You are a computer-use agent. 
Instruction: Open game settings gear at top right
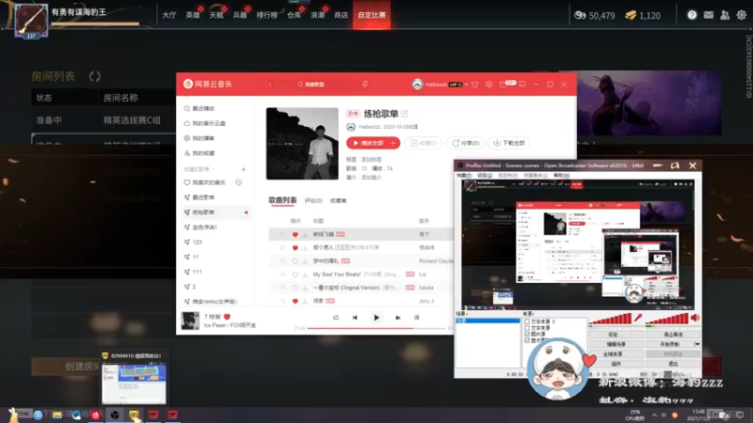tap(742, 15)
